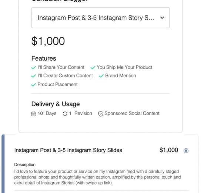Screen dimensions: 201x193
Task: Click the calendar icon beside 10 Days
Action: tap(34, 114)
